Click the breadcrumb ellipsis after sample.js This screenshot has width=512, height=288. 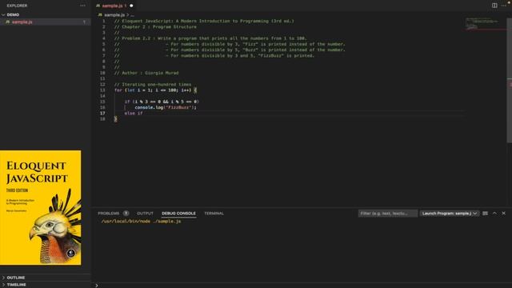pyautogui.click(x=132, y=15)
